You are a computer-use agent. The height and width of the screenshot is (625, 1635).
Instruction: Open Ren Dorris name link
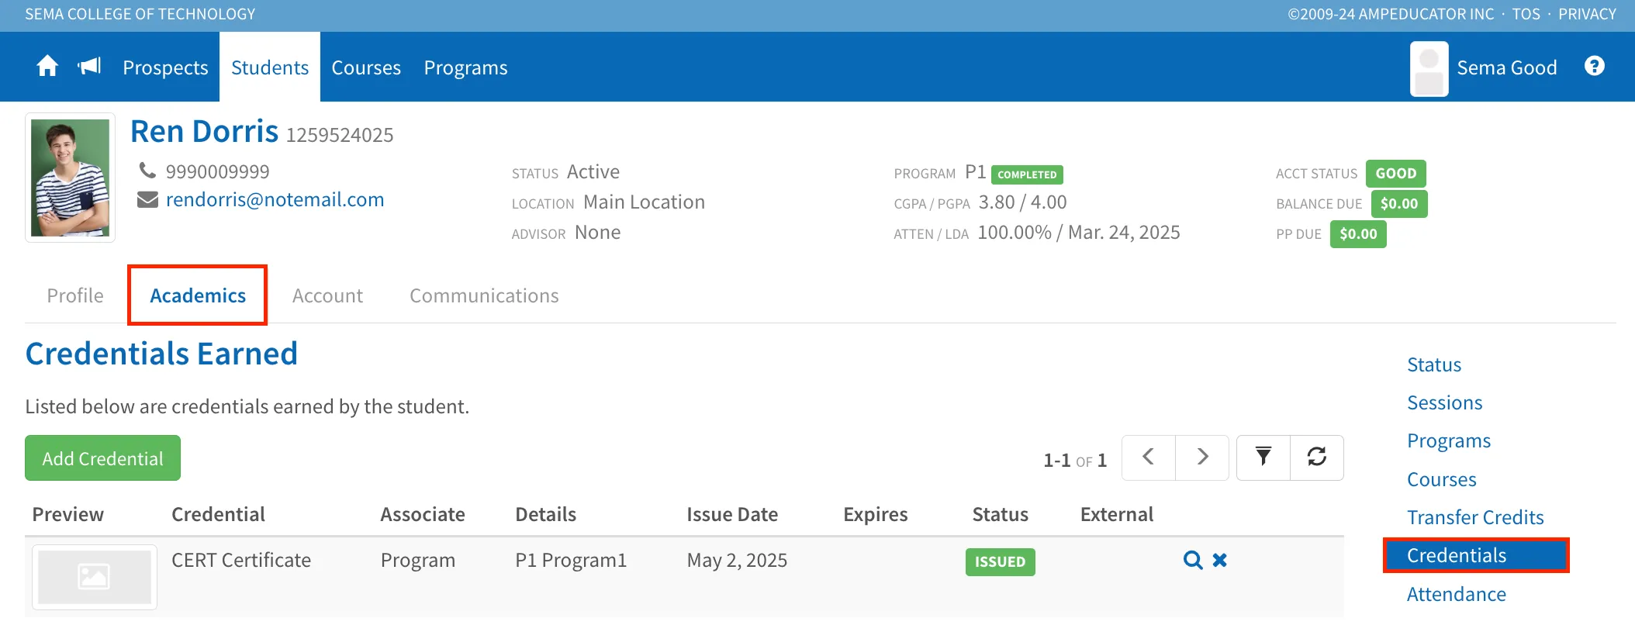[x=204, y=132]
